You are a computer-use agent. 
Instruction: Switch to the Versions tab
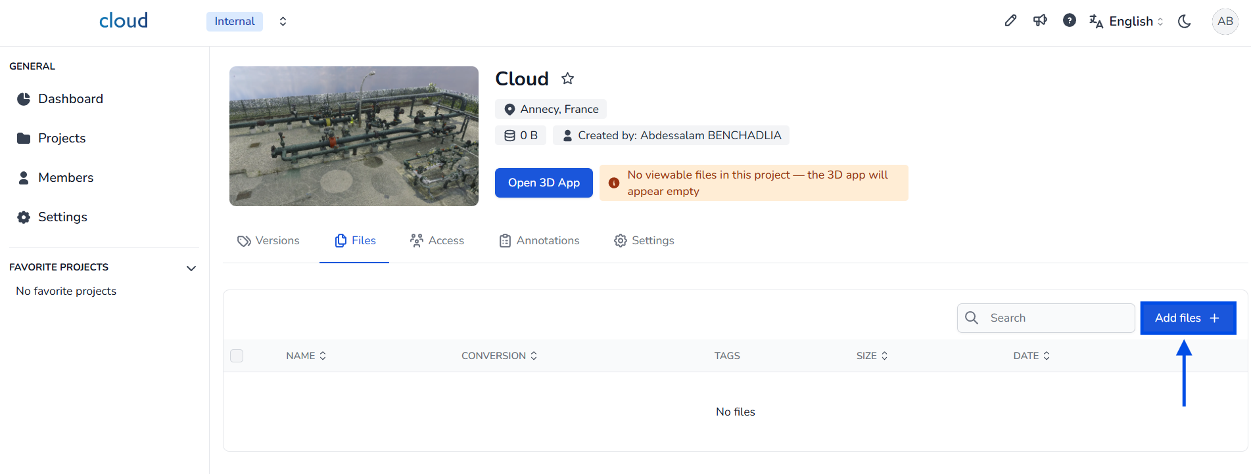[x=268, y=240]
